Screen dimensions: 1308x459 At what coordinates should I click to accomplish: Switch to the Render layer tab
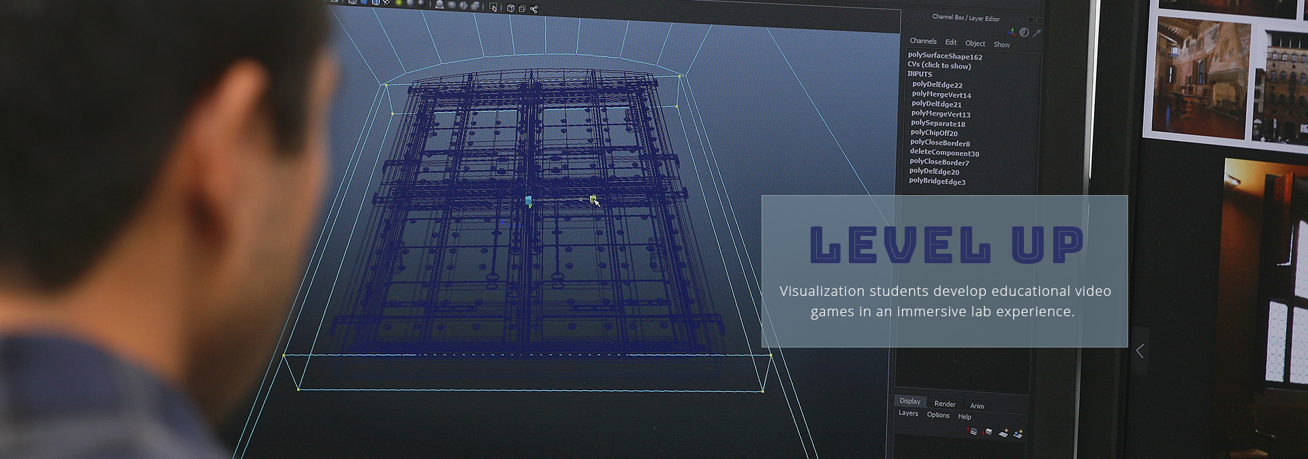944,403
